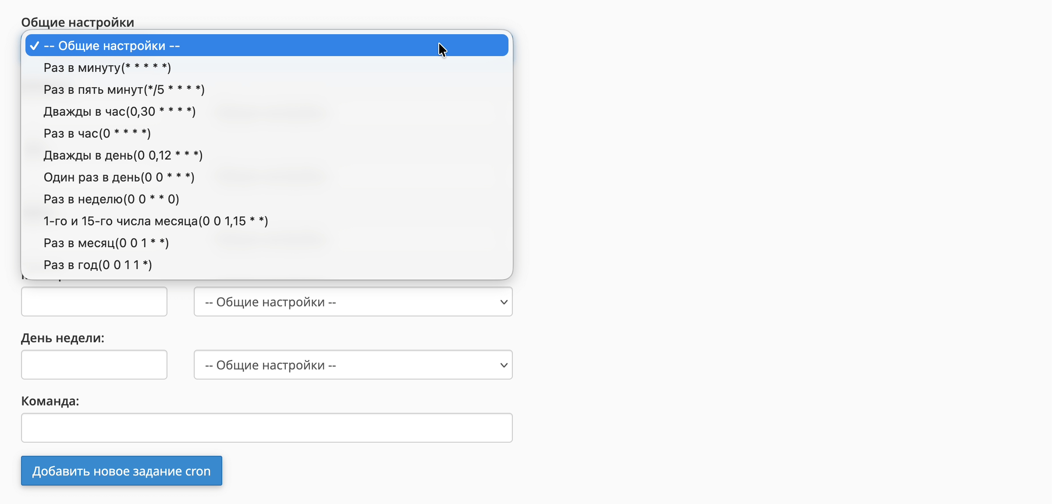Choose 'Дважды в час(0,30 * * * *)' schedule
Image resolution: width=1052 pixels, height=504 pixels.
pos(119,111)
